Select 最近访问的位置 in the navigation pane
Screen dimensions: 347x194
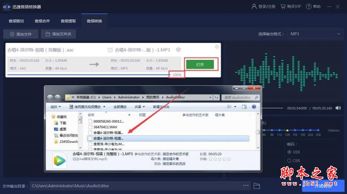coord(68,135)
